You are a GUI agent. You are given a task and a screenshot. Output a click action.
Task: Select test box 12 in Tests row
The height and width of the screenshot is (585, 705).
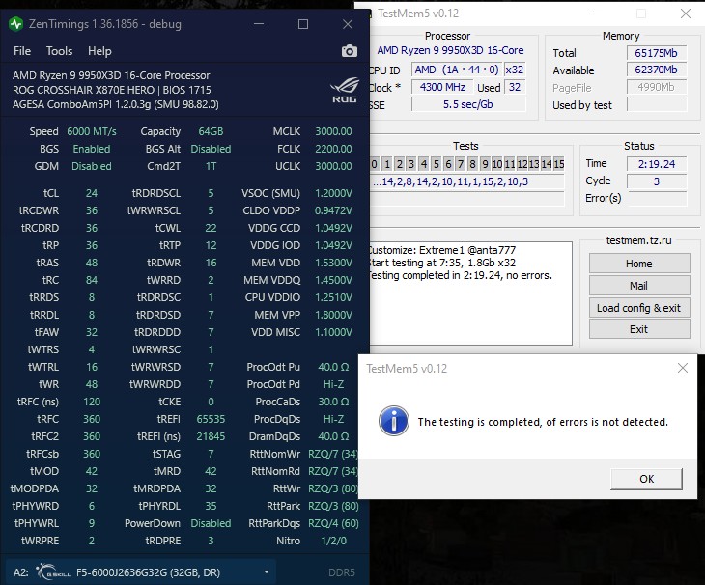tap(522, 164)
